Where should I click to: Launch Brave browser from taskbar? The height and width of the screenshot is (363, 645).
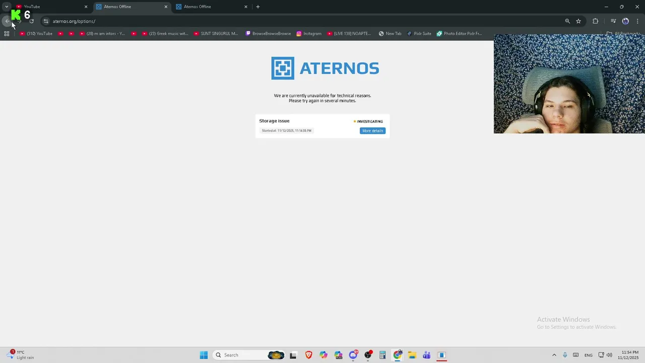308,355
